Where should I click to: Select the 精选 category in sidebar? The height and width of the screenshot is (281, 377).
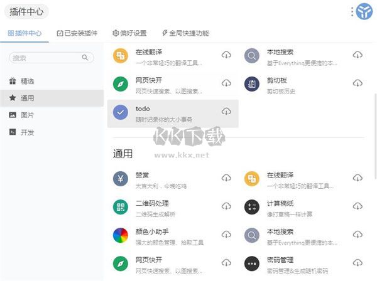pos(52,81)
